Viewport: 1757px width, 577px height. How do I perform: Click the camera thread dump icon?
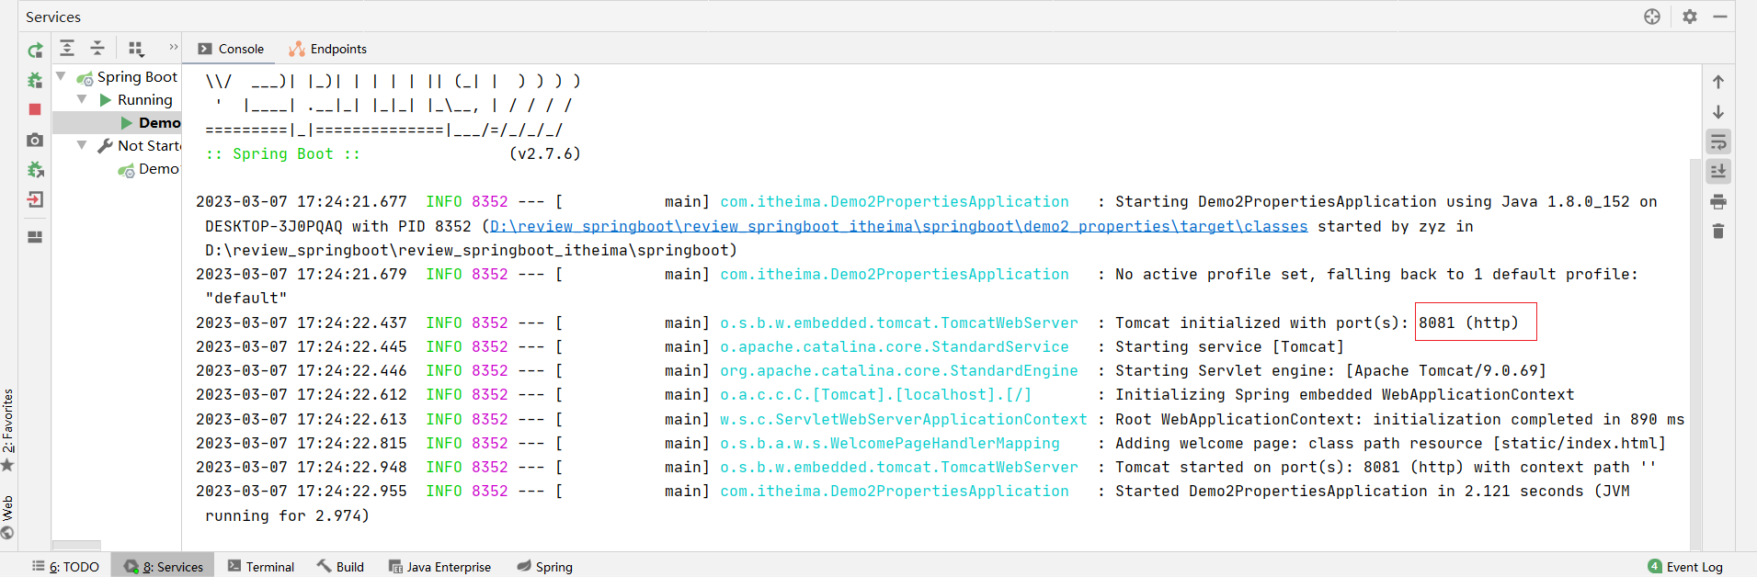pos(35,140)
